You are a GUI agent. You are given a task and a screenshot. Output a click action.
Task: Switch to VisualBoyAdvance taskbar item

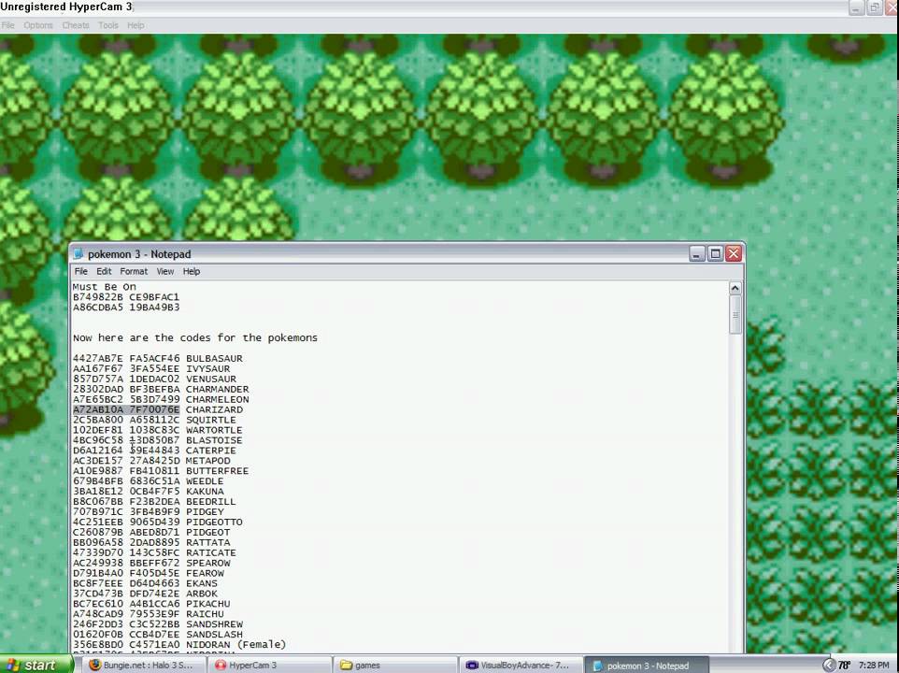coord(521,665)
